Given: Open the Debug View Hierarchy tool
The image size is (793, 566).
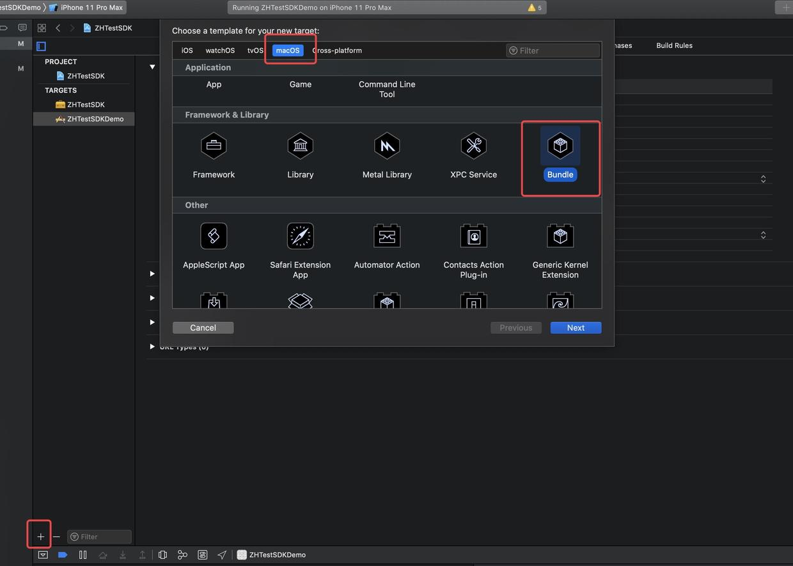Looking at the screenshot, I should click(x=162, y=555).
